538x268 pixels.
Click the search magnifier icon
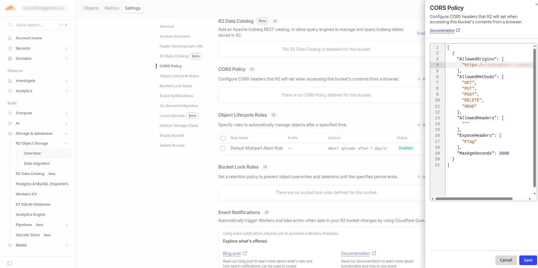coord(11,25)
